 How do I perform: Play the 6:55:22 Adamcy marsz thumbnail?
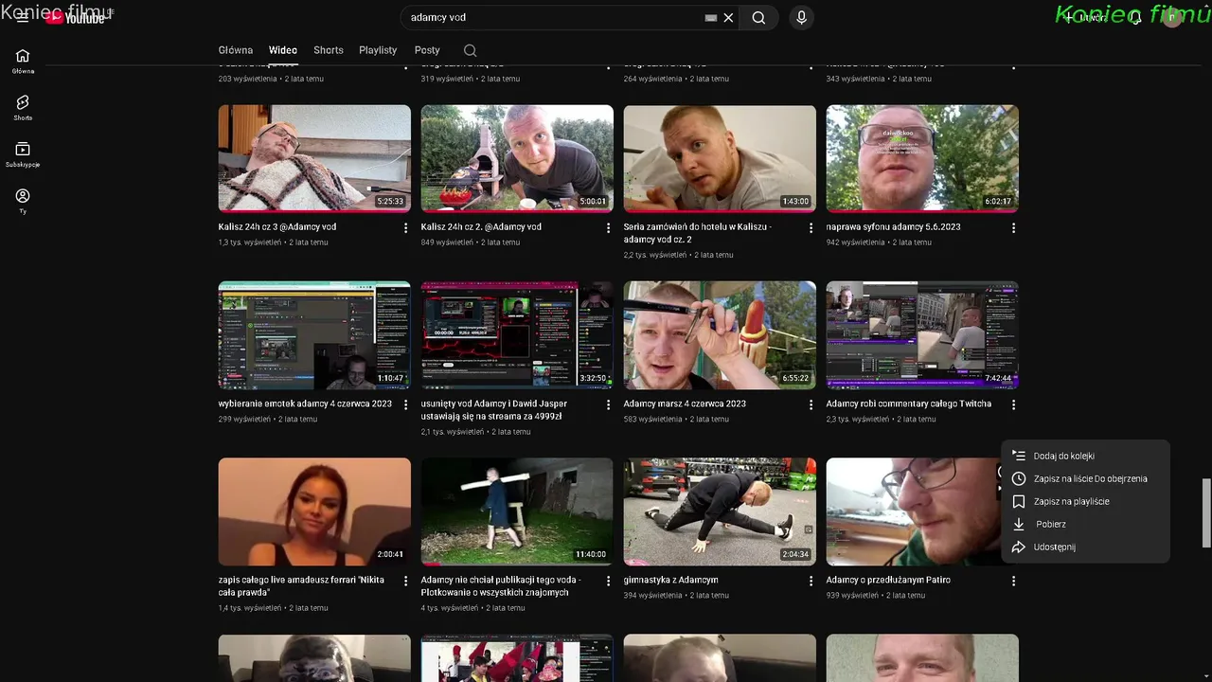(x=720, y=335)
